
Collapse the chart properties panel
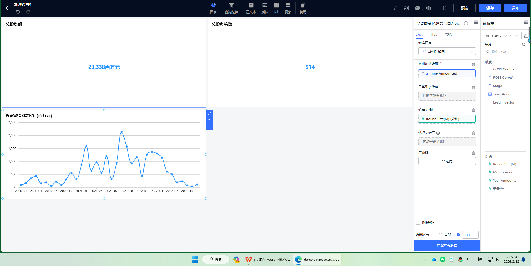pyautogui.click(x=476, y=23)
